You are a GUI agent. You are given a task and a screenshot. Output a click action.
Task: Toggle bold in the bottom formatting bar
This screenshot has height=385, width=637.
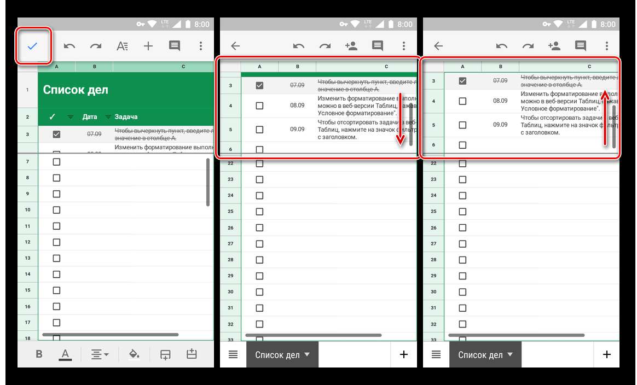coord(39,354)
